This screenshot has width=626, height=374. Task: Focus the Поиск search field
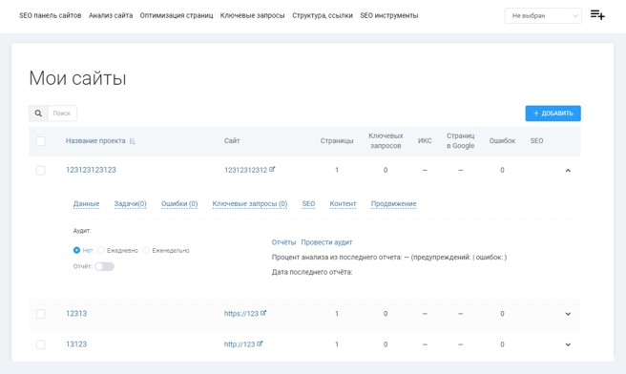pos(62,114)
